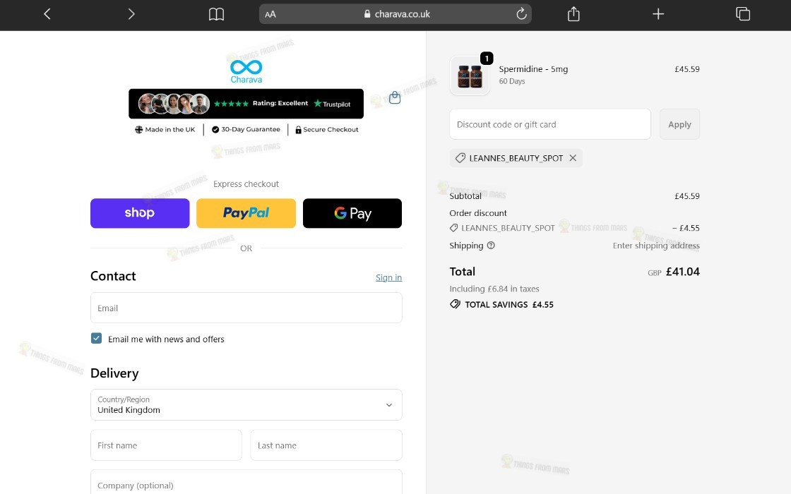Image resolution: width=791 pixels, height=494 pixels.
Task: Click the First name field
Action: coord(166,445)
